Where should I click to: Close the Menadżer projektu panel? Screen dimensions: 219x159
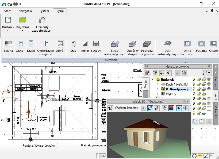tap(209, 66)
